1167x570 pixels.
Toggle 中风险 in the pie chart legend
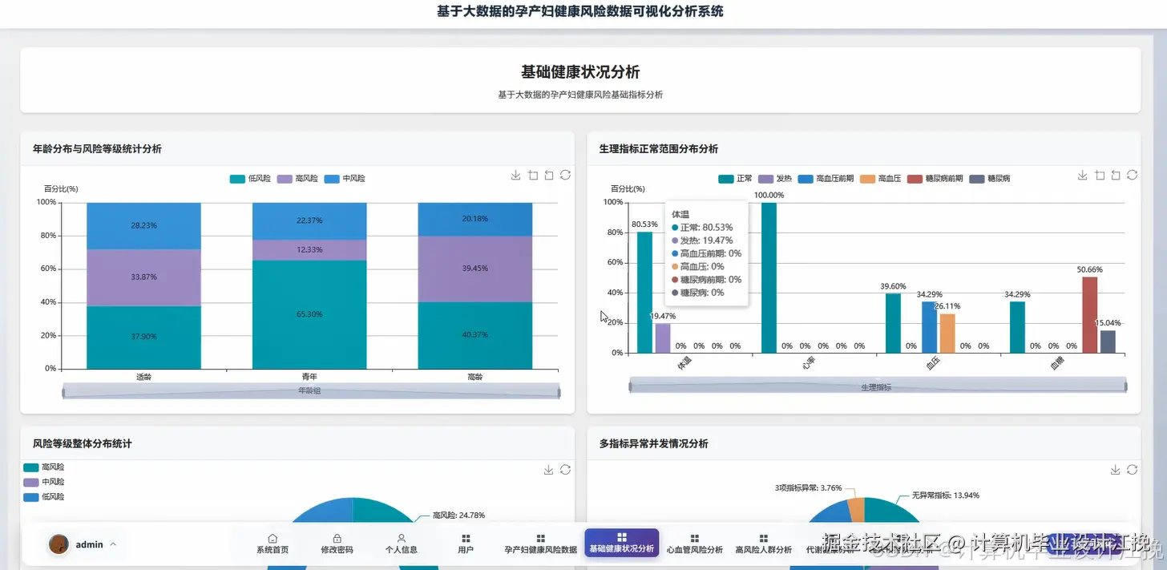pos(44,482)
